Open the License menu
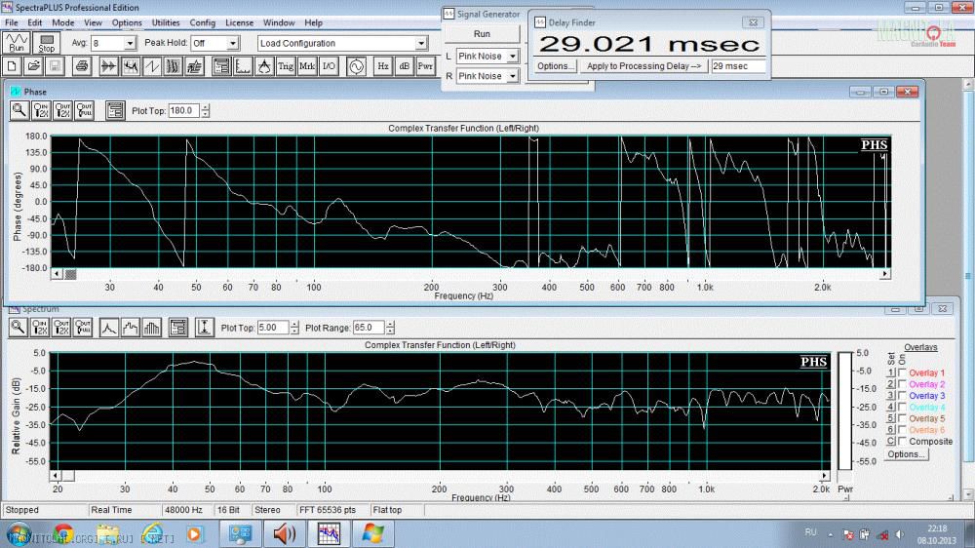Image resolution: width=975 pixels, height=548 pixels. pos(240,22)
